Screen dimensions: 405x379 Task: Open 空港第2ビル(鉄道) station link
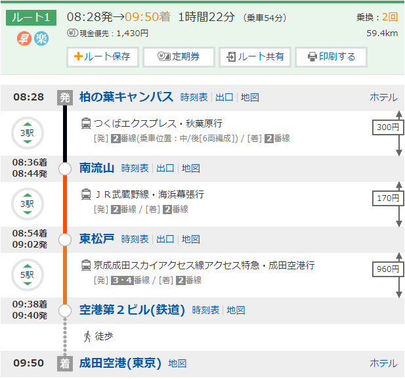132,310
